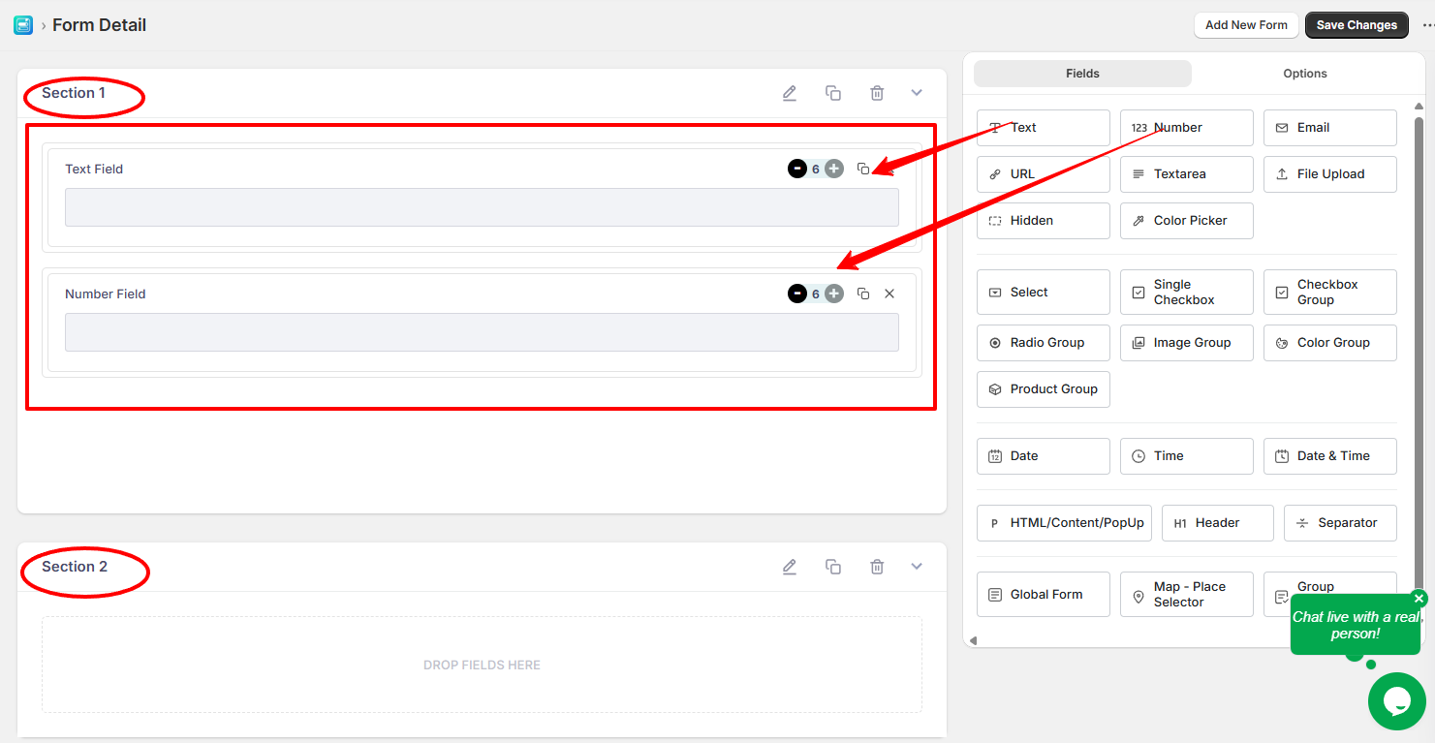Add a Select dropdown field
The width and height of the screenshot is (1435, 743).
pyautogui.click(x=1043, y=293)
